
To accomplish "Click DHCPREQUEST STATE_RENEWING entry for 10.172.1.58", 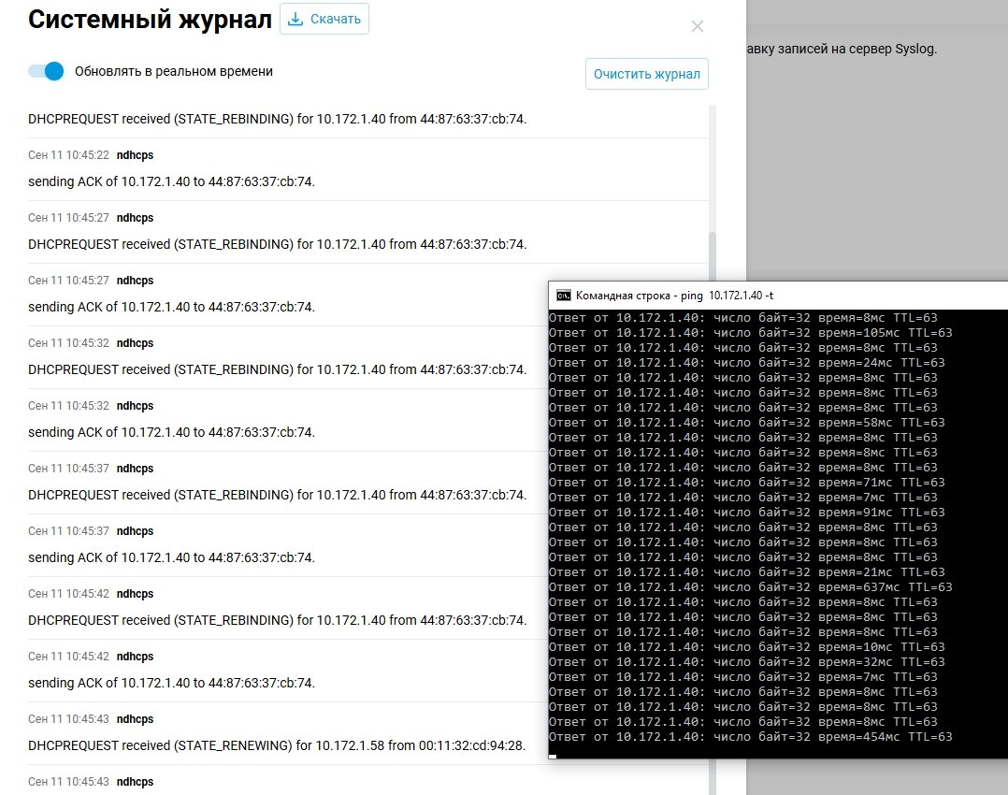I will [277, 745].
